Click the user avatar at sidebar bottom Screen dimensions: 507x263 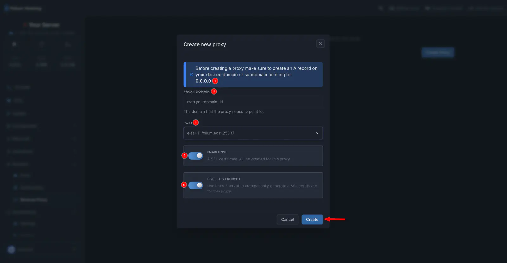tap(11, 250)
